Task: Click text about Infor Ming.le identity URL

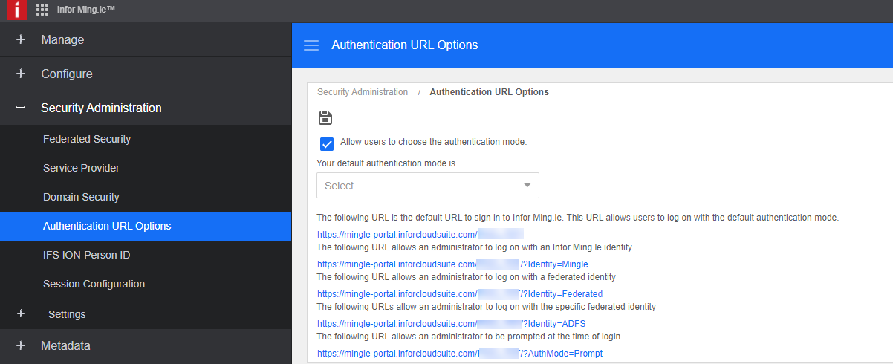Action: pyautogui.click(x=475, y=247)
